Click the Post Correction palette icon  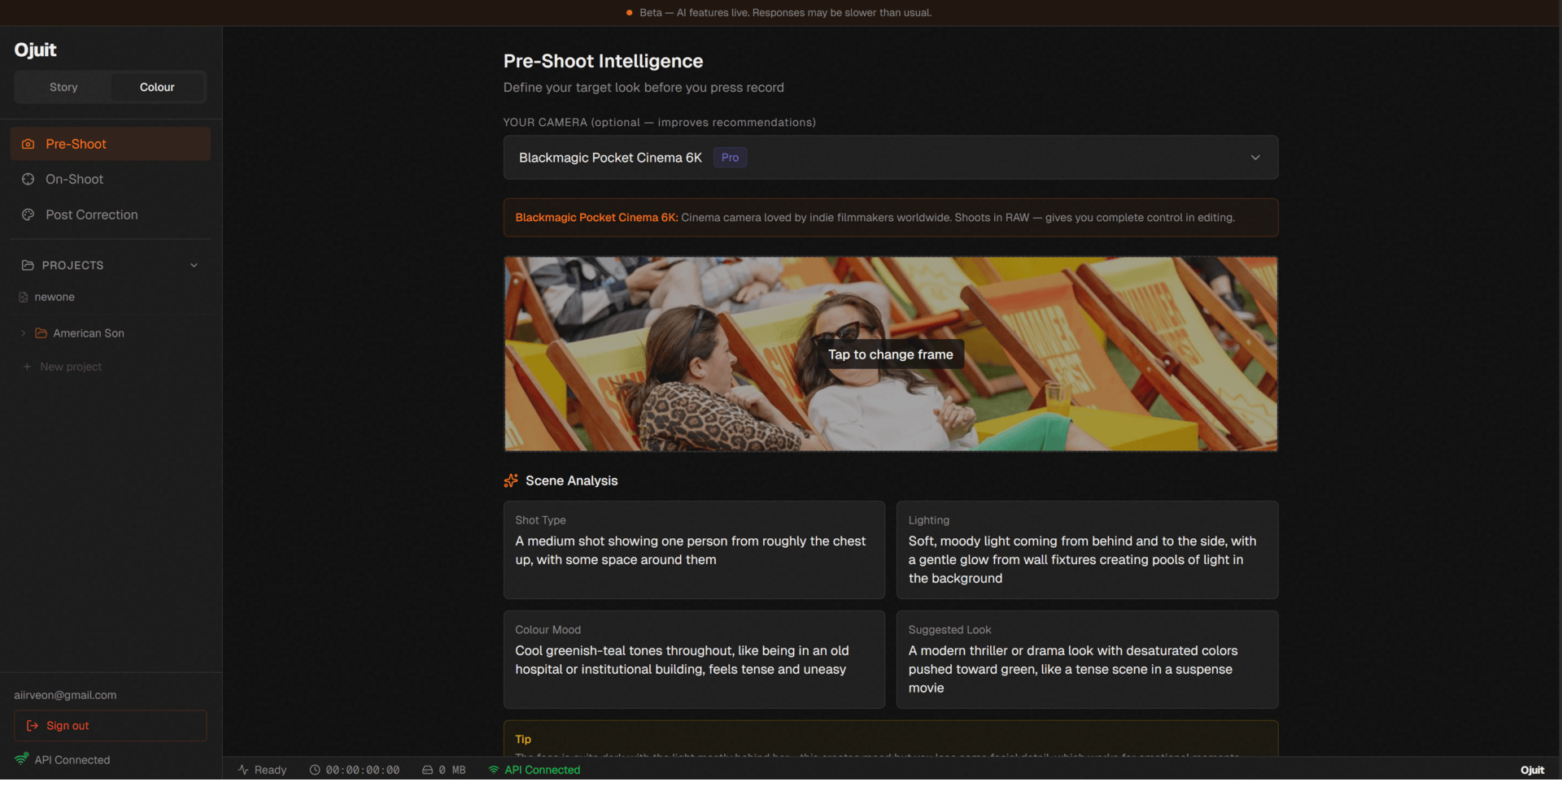[x=28, y=215]
